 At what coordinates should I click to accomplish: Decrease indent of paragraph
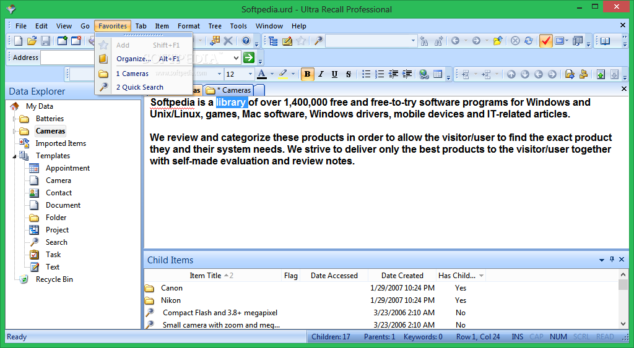click(x=393, y=74)
